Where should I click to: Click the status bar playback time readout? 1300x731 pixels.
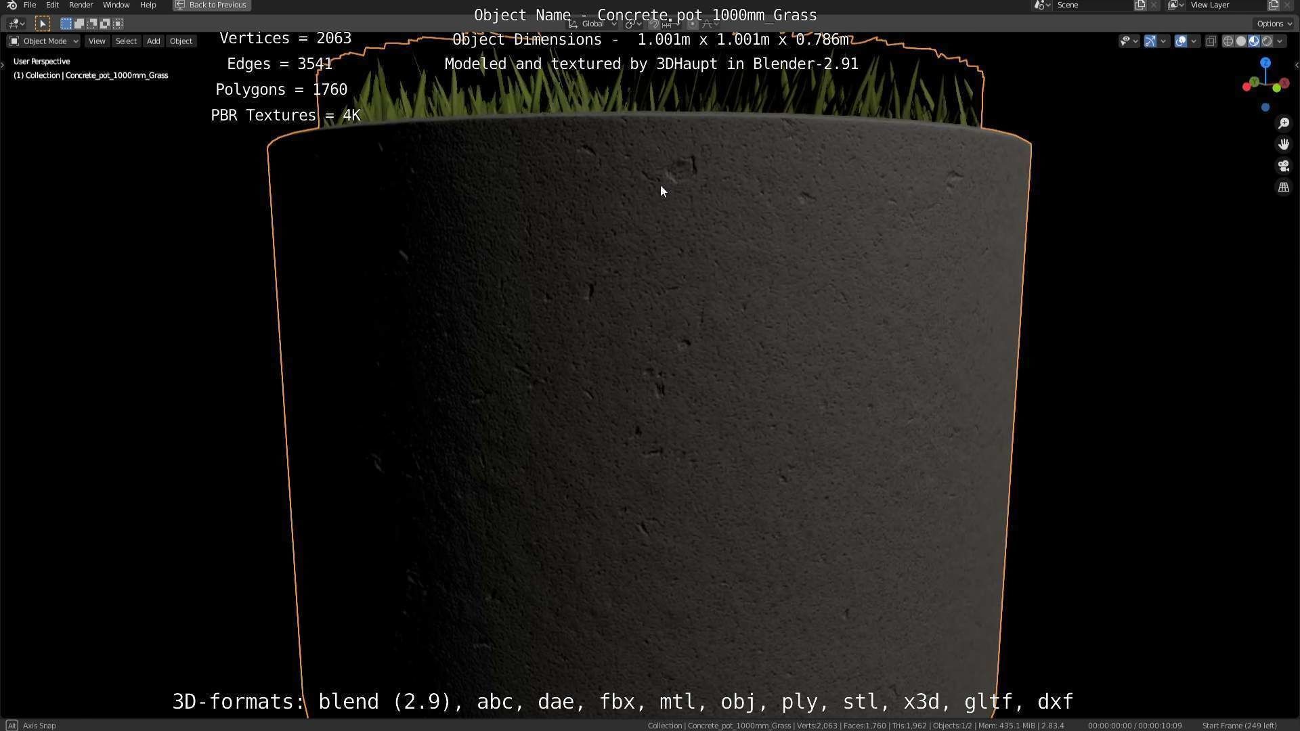point(1135,726)
